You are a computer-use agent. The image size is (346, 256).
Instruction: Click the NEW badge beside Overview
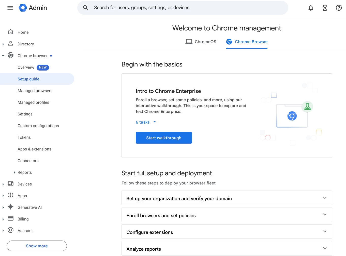(43, 67)
